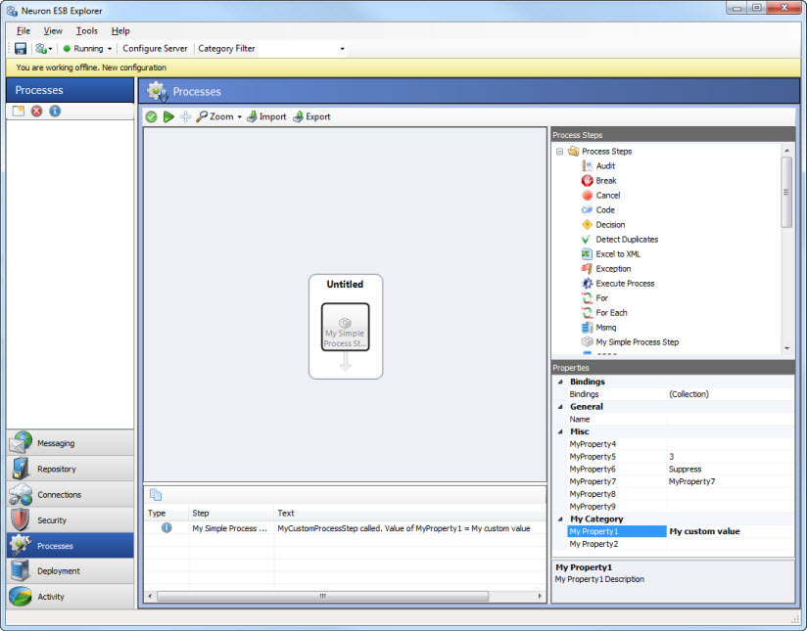Click the Untitled process title
This screenshot has height=631, width=807.
click(x=345, y=285)
